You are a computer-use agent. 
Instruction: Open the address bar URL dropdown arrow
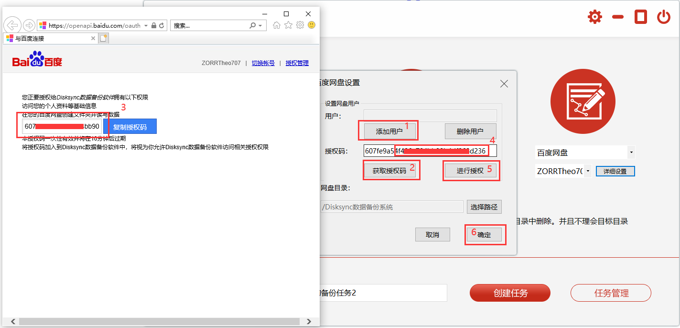[146, 26]
